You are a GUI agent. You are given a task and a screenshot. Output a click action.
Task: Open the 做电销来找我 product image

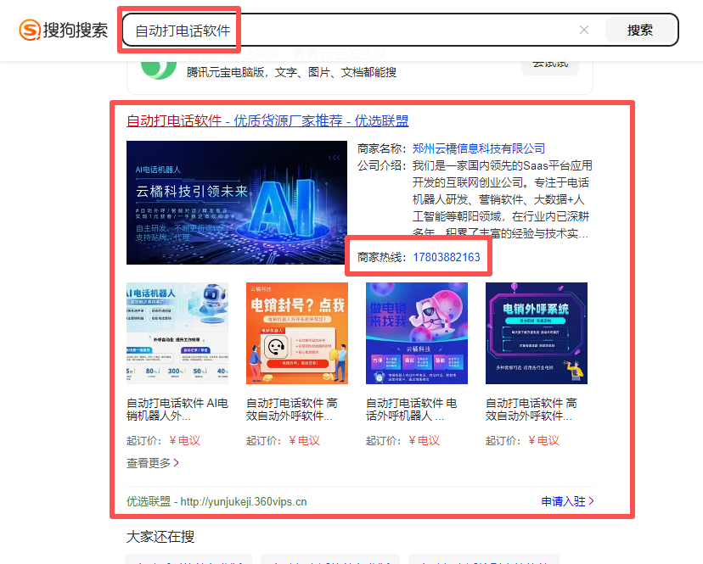[417, 333]
